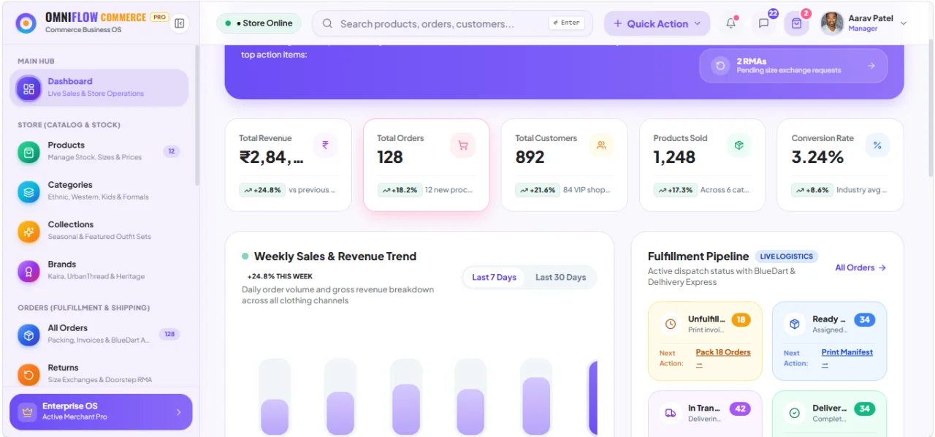Click the Total Orders value 128
935x437 pixels.
pos(390,157)
